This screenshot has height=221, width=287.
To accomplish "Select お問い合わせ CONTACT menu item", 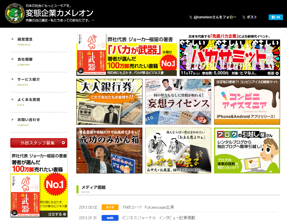I will [28, 120].
